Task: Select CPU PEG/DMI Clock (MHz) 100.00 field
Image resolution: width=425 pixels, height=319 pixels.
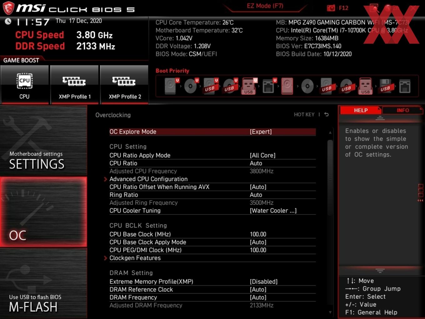Action: pyautogui.click(x=258, y=250)
